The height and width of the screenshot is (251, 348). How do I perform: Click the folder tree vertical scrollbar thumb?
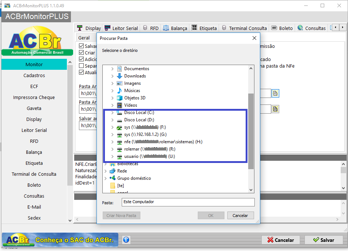click(x=251, y=131)
